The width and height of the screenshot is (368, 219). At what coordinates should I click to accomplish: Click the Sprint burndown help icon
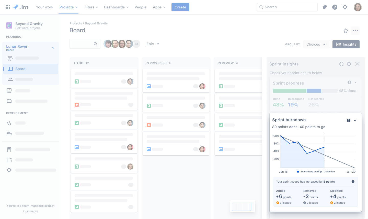click(349, 120)
